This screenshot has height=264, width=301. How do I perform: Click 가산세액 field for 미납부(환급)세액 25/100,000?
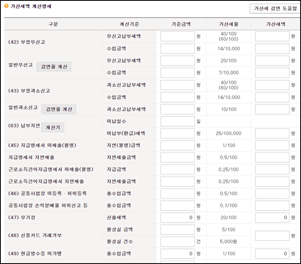(272, 133)
